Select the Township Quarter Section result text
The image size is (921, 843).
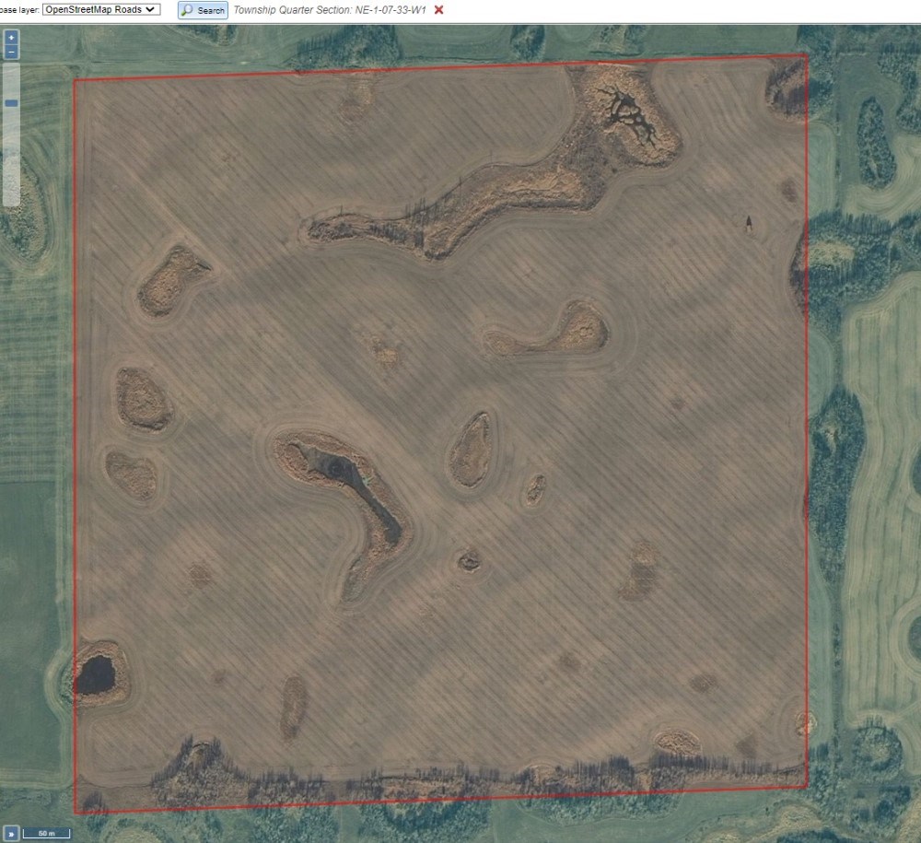330,9
